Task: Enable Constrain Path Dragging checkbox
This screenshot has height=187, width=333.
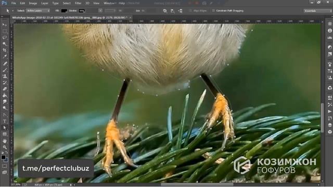Action: pyautogui.click(x=213, y=10)
